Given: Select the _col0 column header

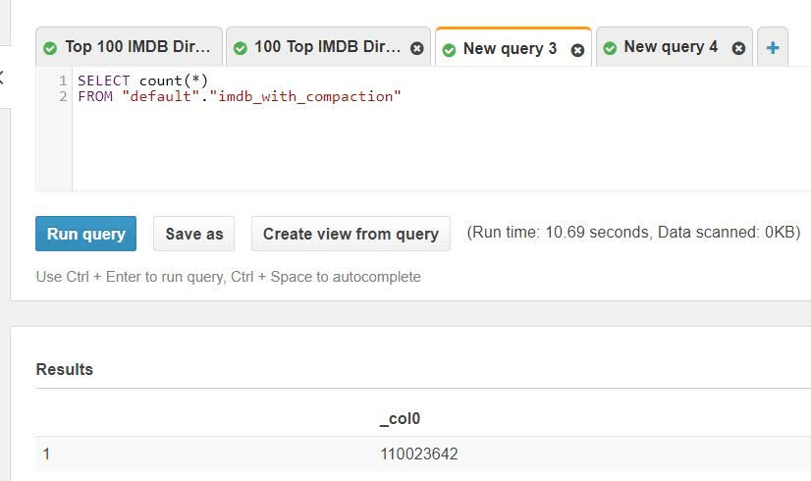Looking at the screenshot, I should tap(400, 419).
